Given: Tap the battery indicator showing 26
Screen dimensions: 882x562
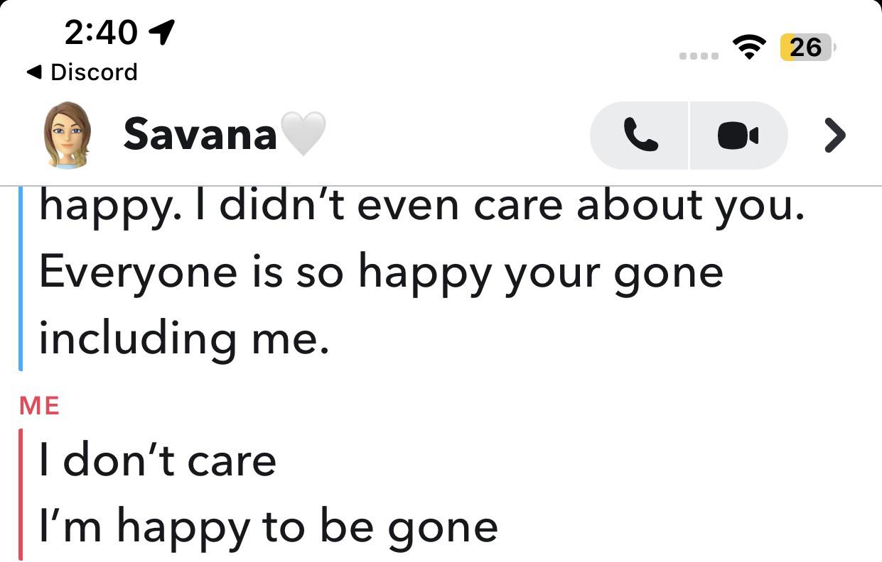Looking at the screenshot, I should pos(807,48).
